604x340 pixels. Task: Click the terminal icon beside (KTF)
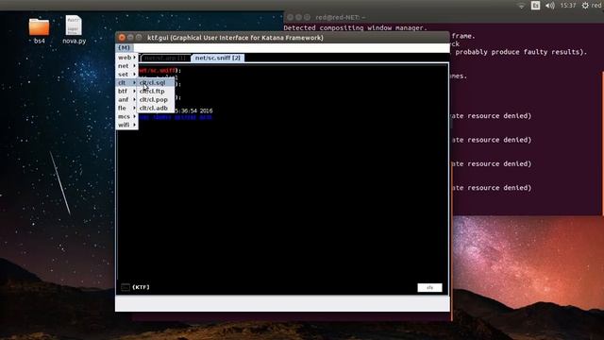[x=126, y=287]
